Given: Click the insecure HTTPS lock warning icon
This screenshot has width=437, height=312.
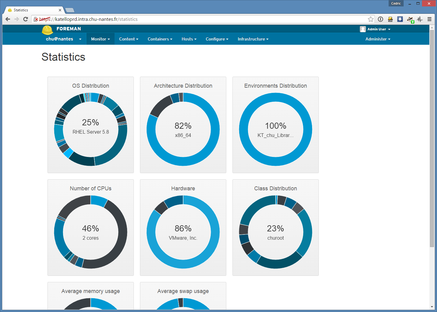Looking at the screenshot, I should 36,19.
